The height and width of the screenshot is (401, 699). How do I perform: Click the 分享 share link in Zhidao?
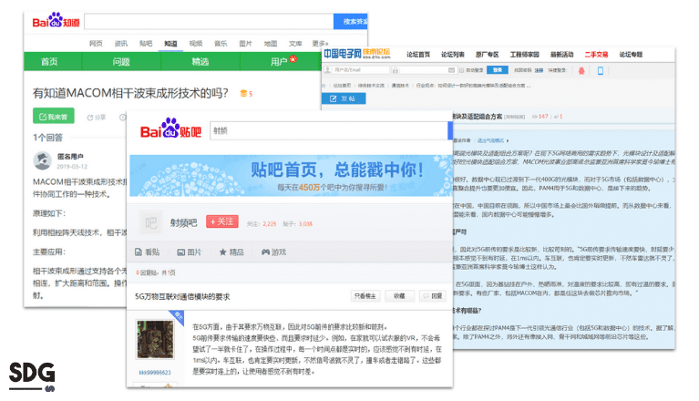click(x=100, y=118)
